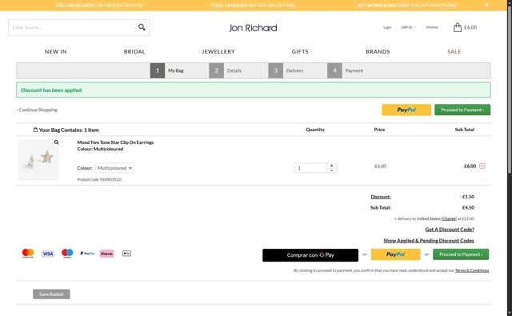Select step 4 Payment
This screenshot has height=316, width=512.
pyautogui.click(x=346, y=70)
